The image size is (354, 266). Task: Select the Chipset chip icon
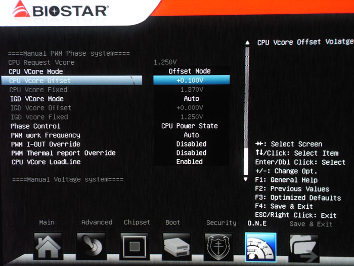[134, 247]
